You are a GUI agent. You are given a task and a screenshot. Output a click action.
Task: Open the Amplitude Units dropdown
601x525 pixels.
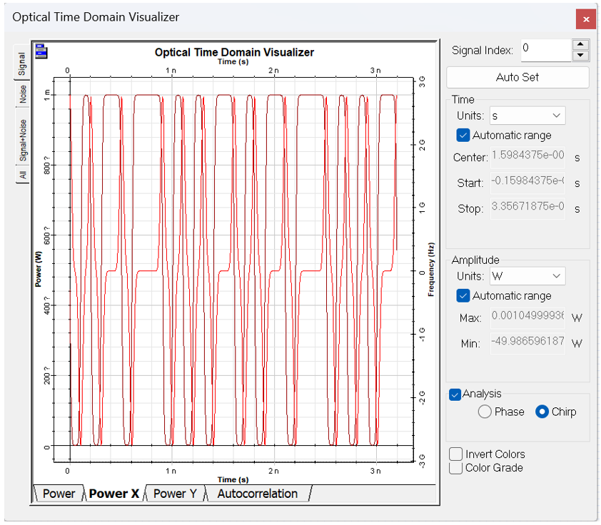527,276
